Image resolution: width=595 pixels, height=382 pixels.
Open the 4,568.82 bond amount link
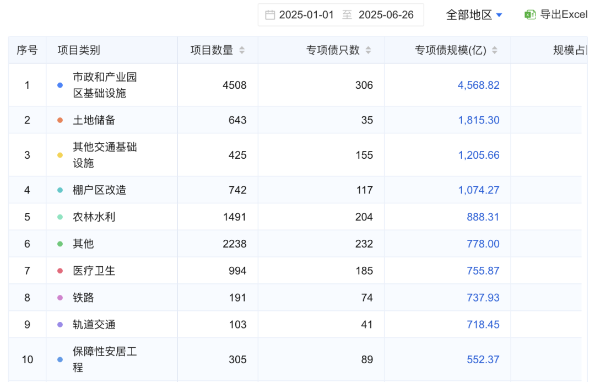coord(478,85)
